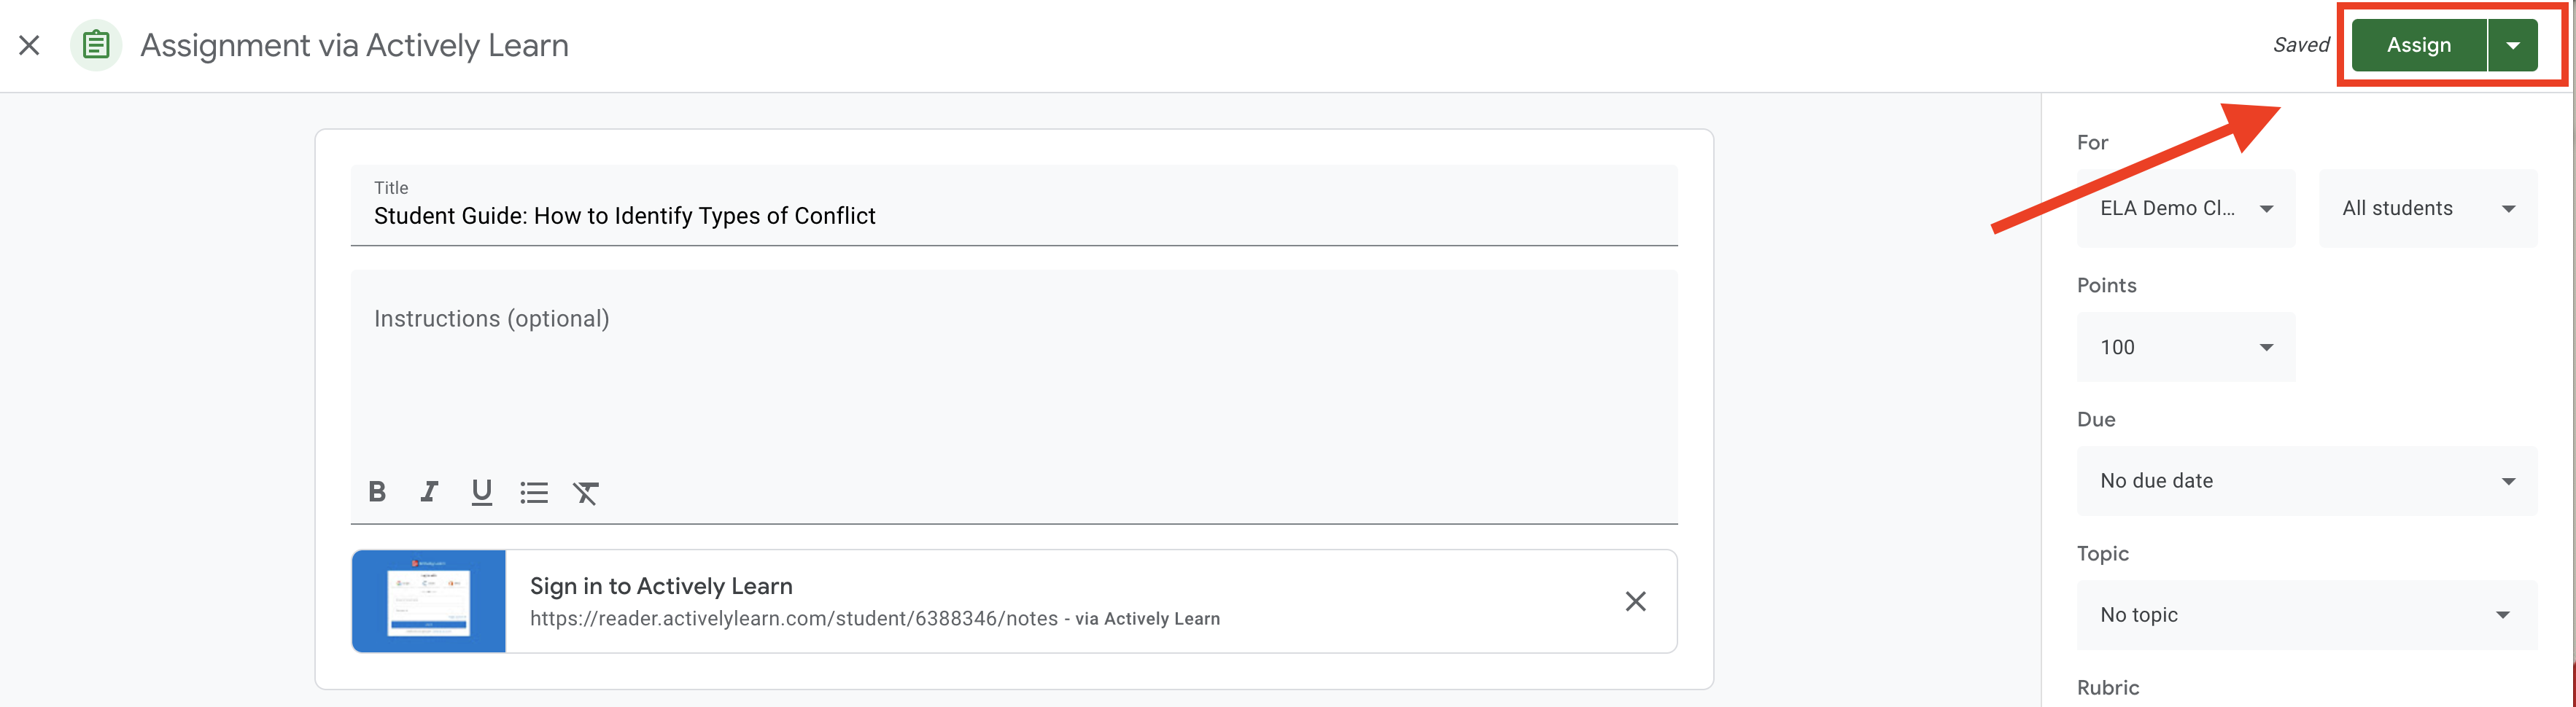Expand the ELA Demo class selector
This screenshot has height=707, width=2576.
2186,208
